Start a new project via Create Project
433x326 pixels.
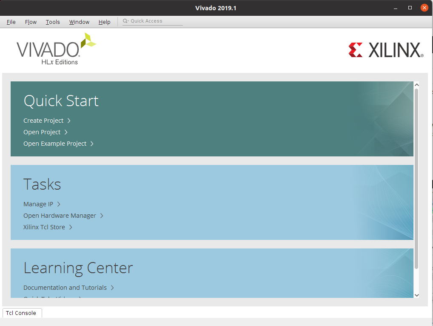coord(43,121)
